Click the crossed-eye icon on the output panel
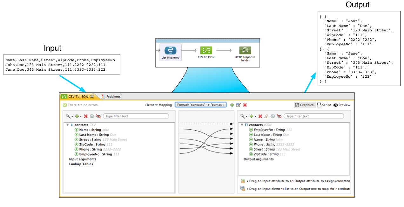This screenshot has width=404, height=207. coord(279,116)
